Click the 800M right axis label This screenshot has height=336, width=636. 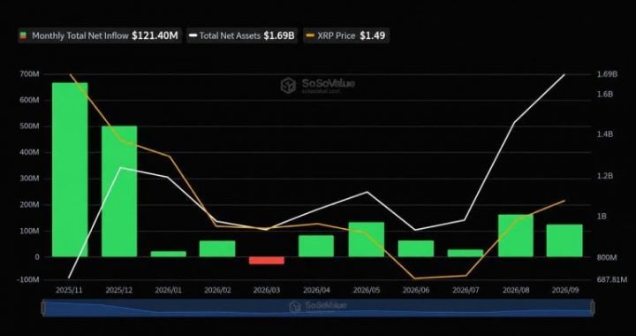[607, 257]
